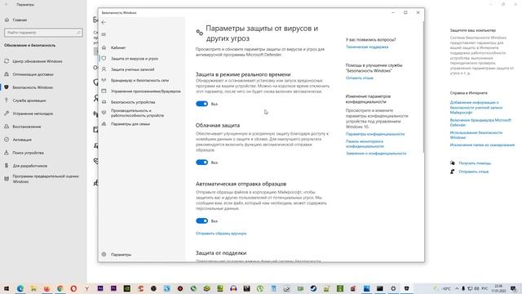
Task: Open Исключение папки из сканирования link
Action: point(482,145)
